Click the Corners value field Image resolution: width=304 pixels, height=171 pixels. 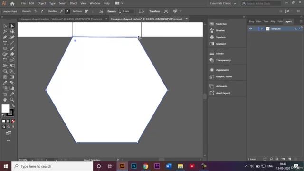(x=128, y=11)
